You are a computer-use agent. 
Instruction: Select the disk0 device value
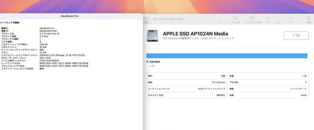pos(304,95)
